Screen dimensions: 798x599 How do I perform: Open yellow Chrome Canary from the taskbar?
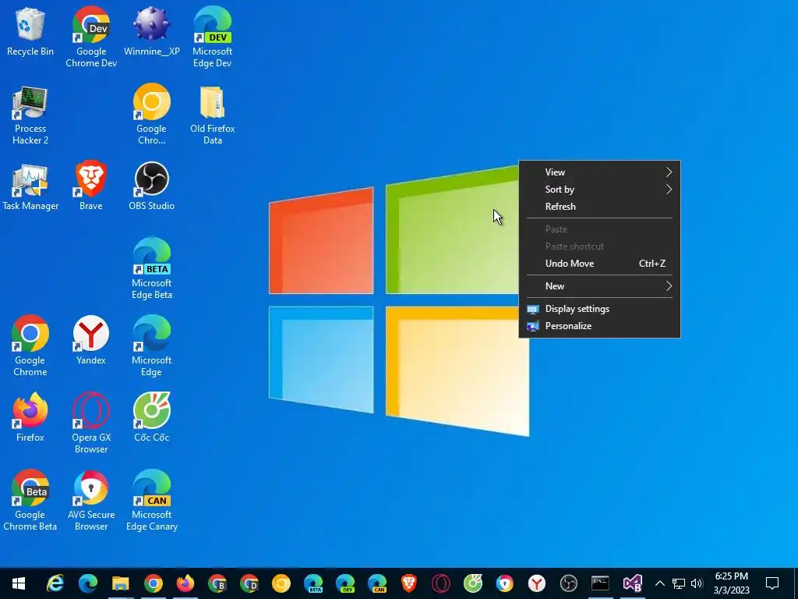[x=281, y=583]
